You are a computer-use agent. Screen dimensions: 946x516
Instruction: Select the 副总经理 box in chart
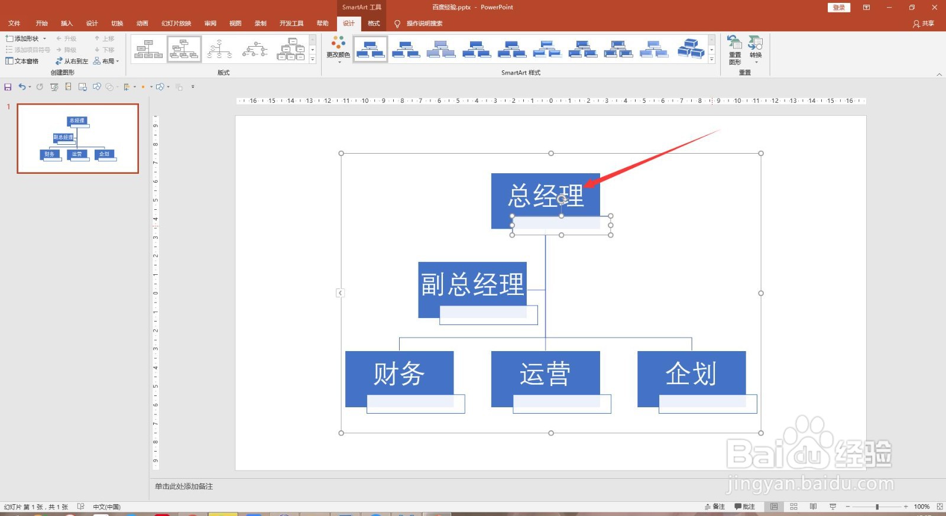click(x=472, y=290)
